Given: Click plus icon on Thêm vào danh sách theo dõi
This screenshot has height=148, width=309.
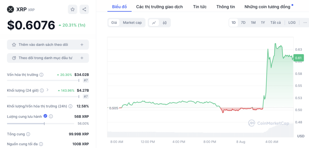Looking at the screenshot, I should click(82, 45).
